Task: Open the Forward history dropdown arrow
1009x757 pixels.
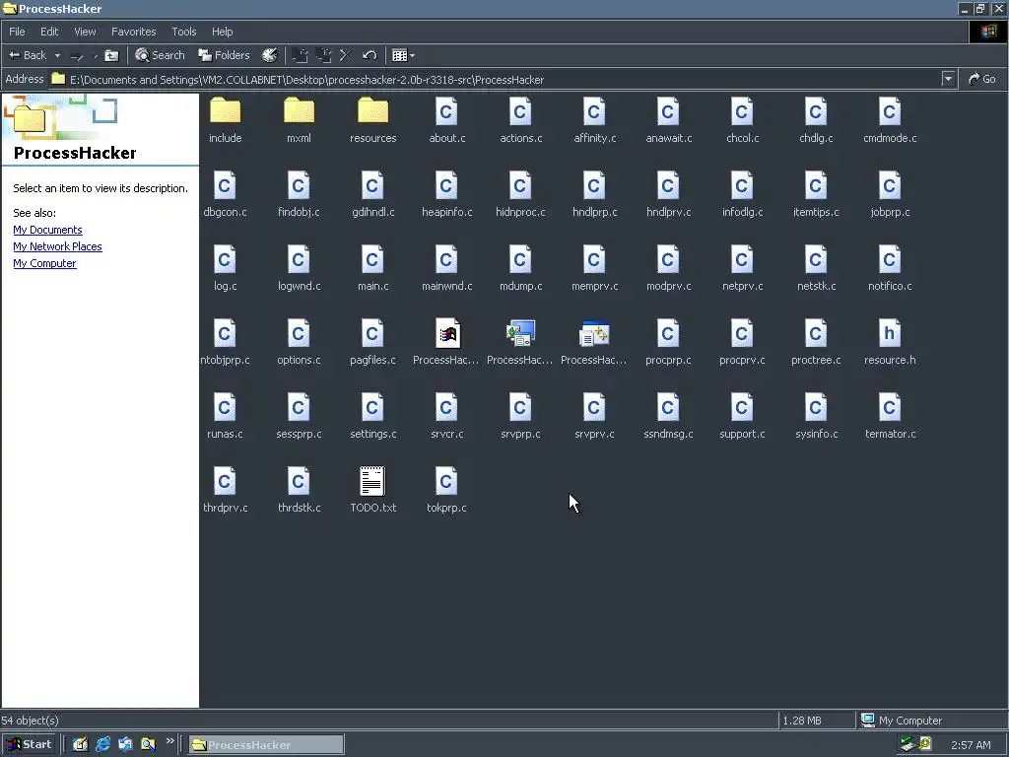Action: pyautogui.click(x=96, y=56)
